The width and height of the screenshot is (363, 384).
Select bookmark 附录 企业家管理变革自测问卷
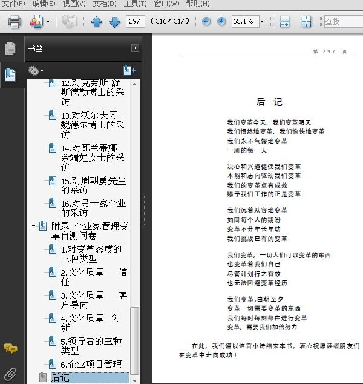pos(90,231)
